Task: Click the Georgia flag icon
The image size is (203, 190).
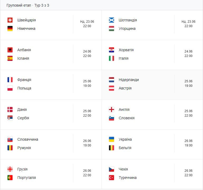Action: click(x=10, y=169)
